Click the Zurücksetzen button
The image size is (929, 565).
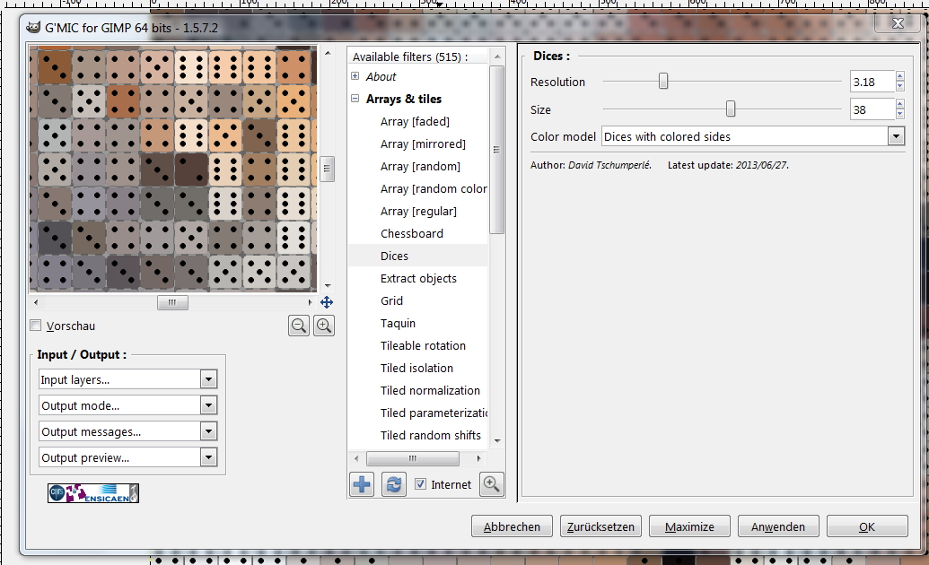(x=600, y=526)
